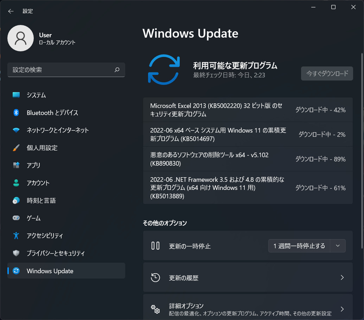Click the 設定の検索 search field

pyautogui.click(x=66, y=70)
